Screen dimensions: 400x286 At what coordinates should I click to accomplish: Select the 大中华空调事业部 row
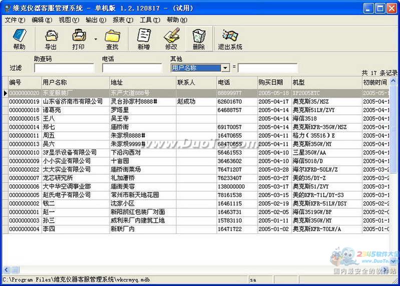(196, 186)
